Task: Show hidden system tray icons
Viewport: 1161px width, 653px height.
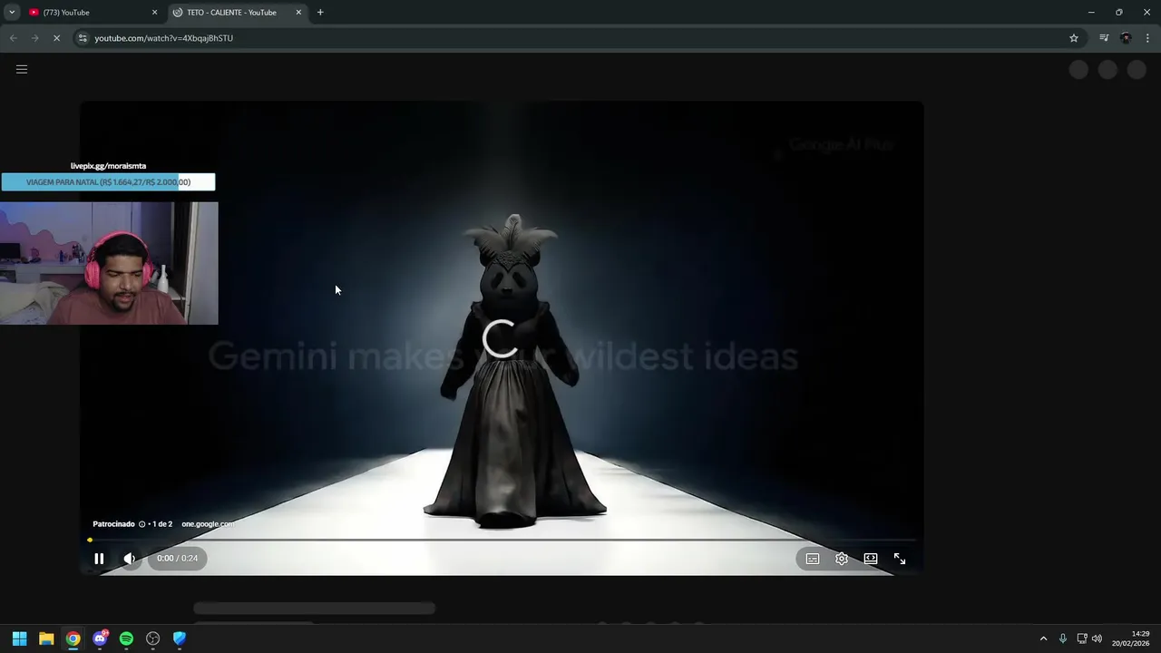Action: coord(1043,638)
